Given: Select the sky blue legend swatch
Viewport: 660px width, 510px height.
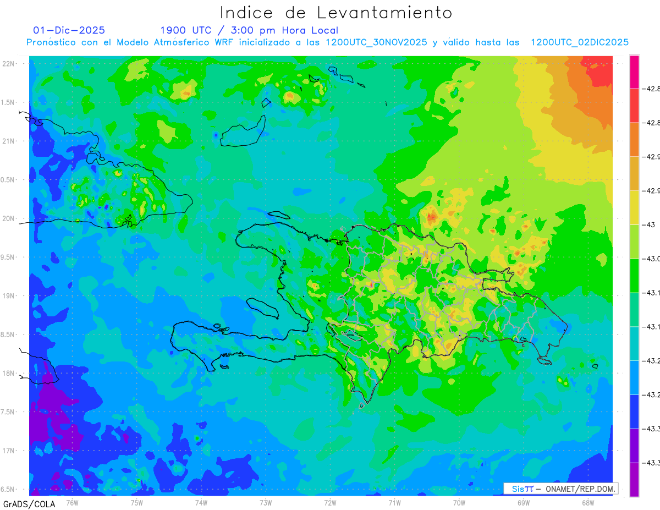Looking at the screenshot, I should pos(634,377).
